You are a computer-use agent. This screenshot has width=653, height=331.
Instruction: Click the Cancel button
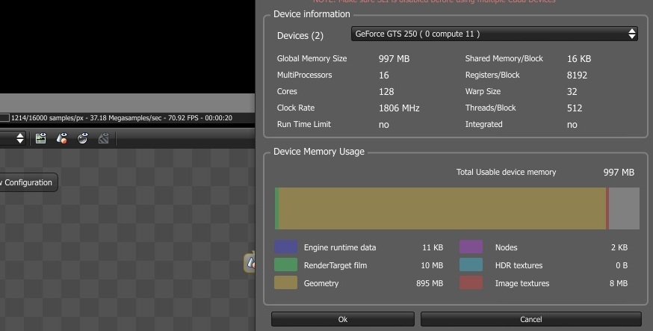[x=531, y=319]
